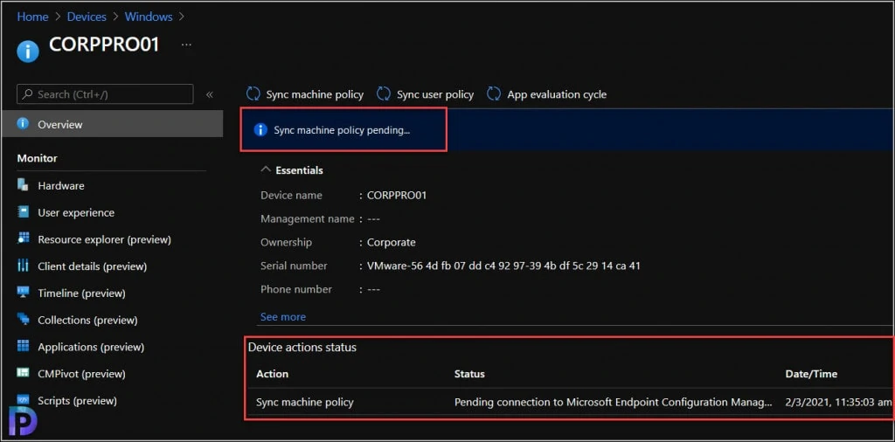Select Sync machine policy table row action
This screenshot has height=442, width=895.
click(305, 402)
